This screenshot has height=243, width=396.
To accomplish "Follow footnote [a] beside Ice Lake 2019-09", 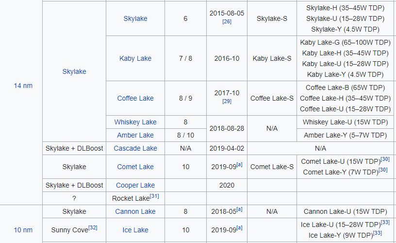I will point(239,228).
